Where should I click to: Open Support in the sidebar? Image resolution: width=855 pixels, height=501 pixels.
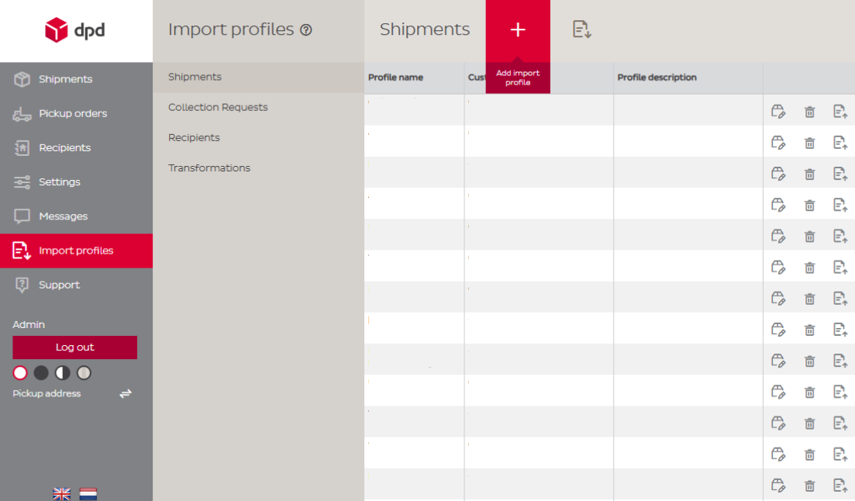[76, 285]
